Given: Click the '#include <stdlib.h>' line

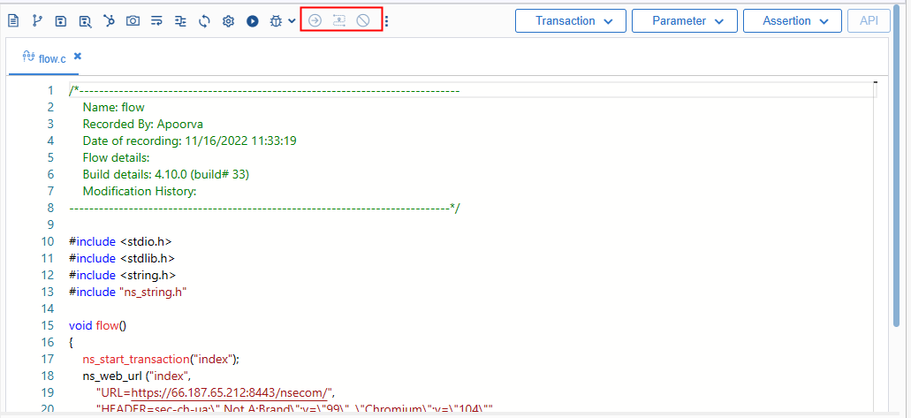Looking at the screenshot, I should (121, 258).
